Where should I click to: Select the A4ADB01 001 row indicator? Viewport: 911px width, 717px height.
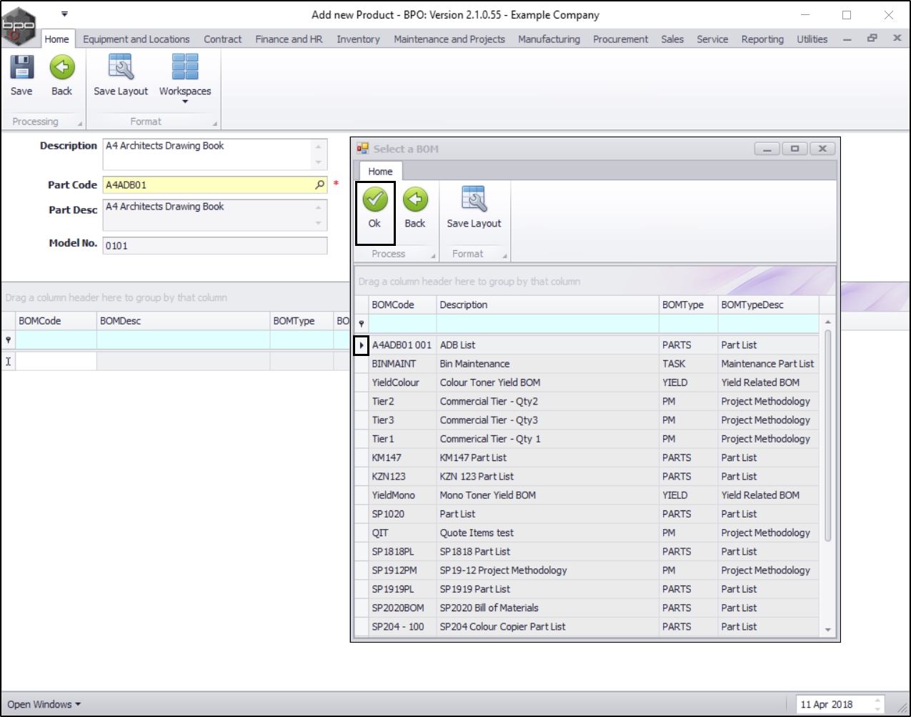[362, 345]
